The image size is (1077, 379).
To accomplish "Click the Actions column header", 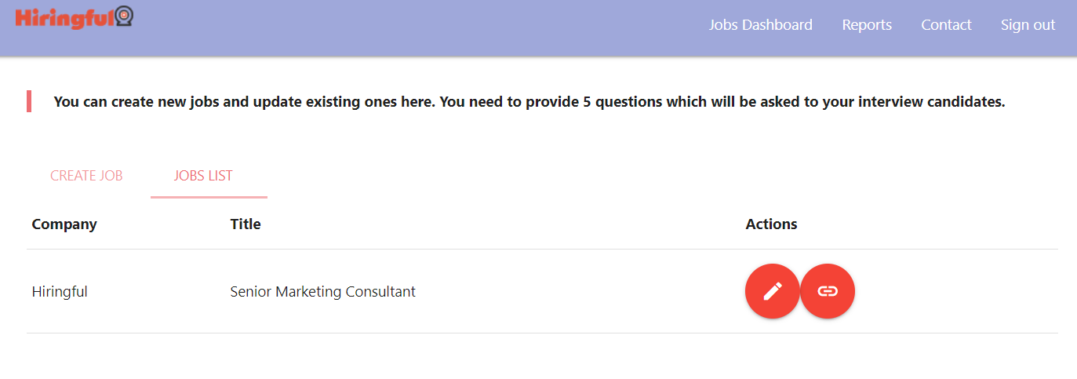I will (771, 224).
